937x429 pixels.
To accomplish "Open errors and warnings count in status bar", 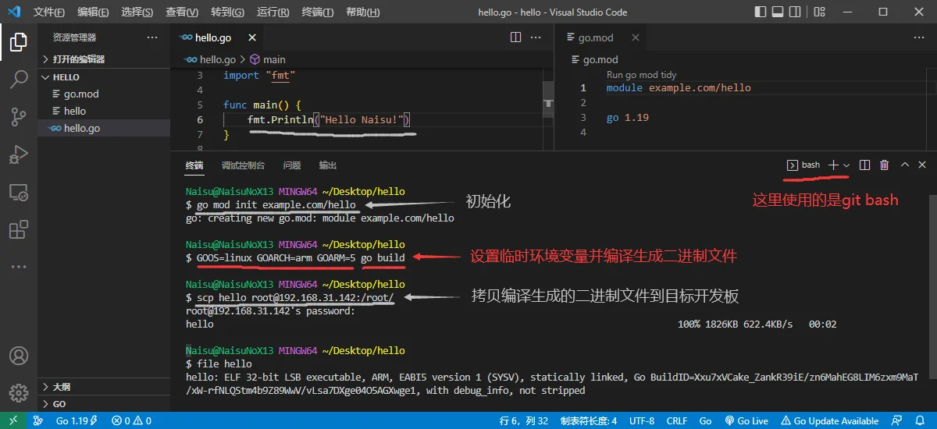I will tap(131, 421).
